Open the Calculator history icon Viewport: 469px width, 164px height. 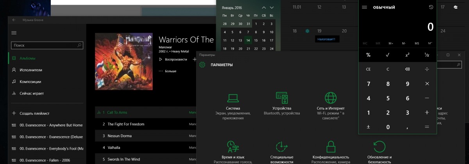click(431, 7)
